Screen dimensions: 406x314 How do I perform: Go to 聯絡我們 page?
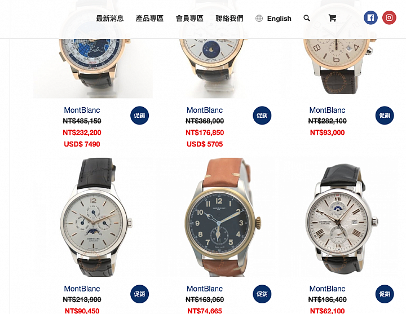[230, 19]
